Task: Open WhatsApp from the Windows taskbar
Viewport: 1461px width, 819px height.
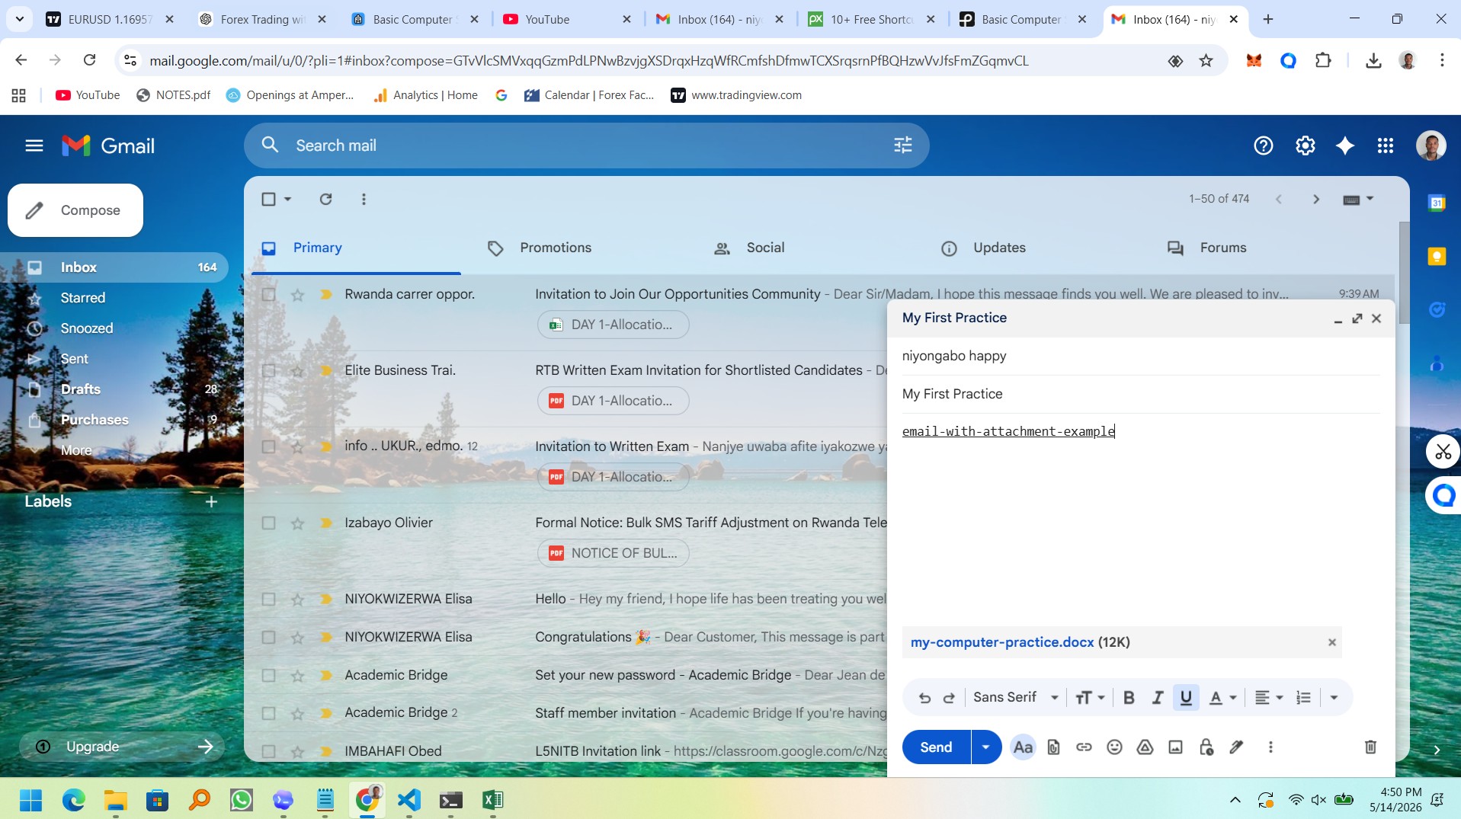Action: [241, 799]
